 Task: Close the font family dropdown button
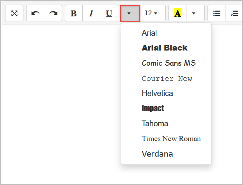(x=130, y=13)
